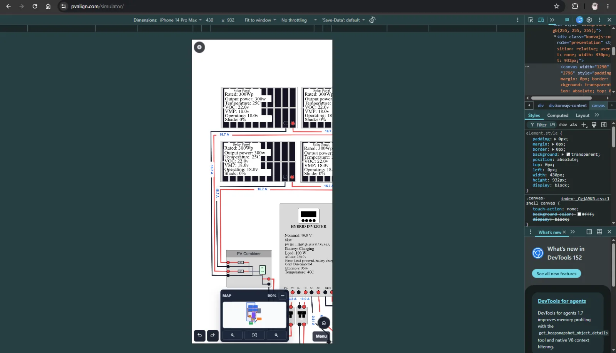Rotate the device viewport orientation
The width and height of the screenshot is (616, 353).
tap(372, 20)
